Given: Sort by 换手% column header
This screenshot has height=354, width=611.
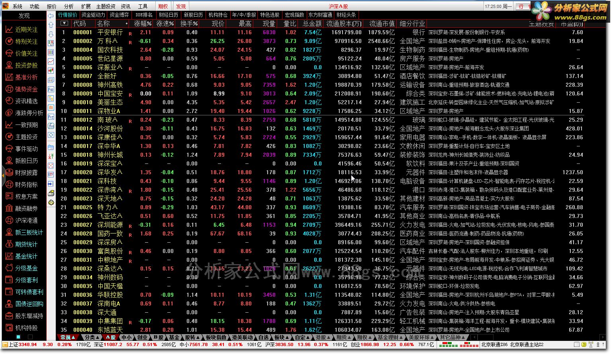Looking at the screenshot, I should pos(189,23).
